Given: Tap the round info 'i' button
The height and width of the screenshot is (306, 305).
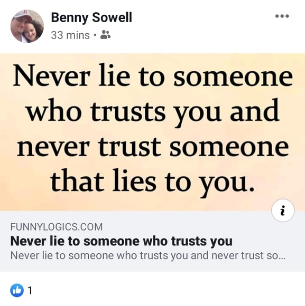Looking at the screenshot, I should (x=282, y=211).
